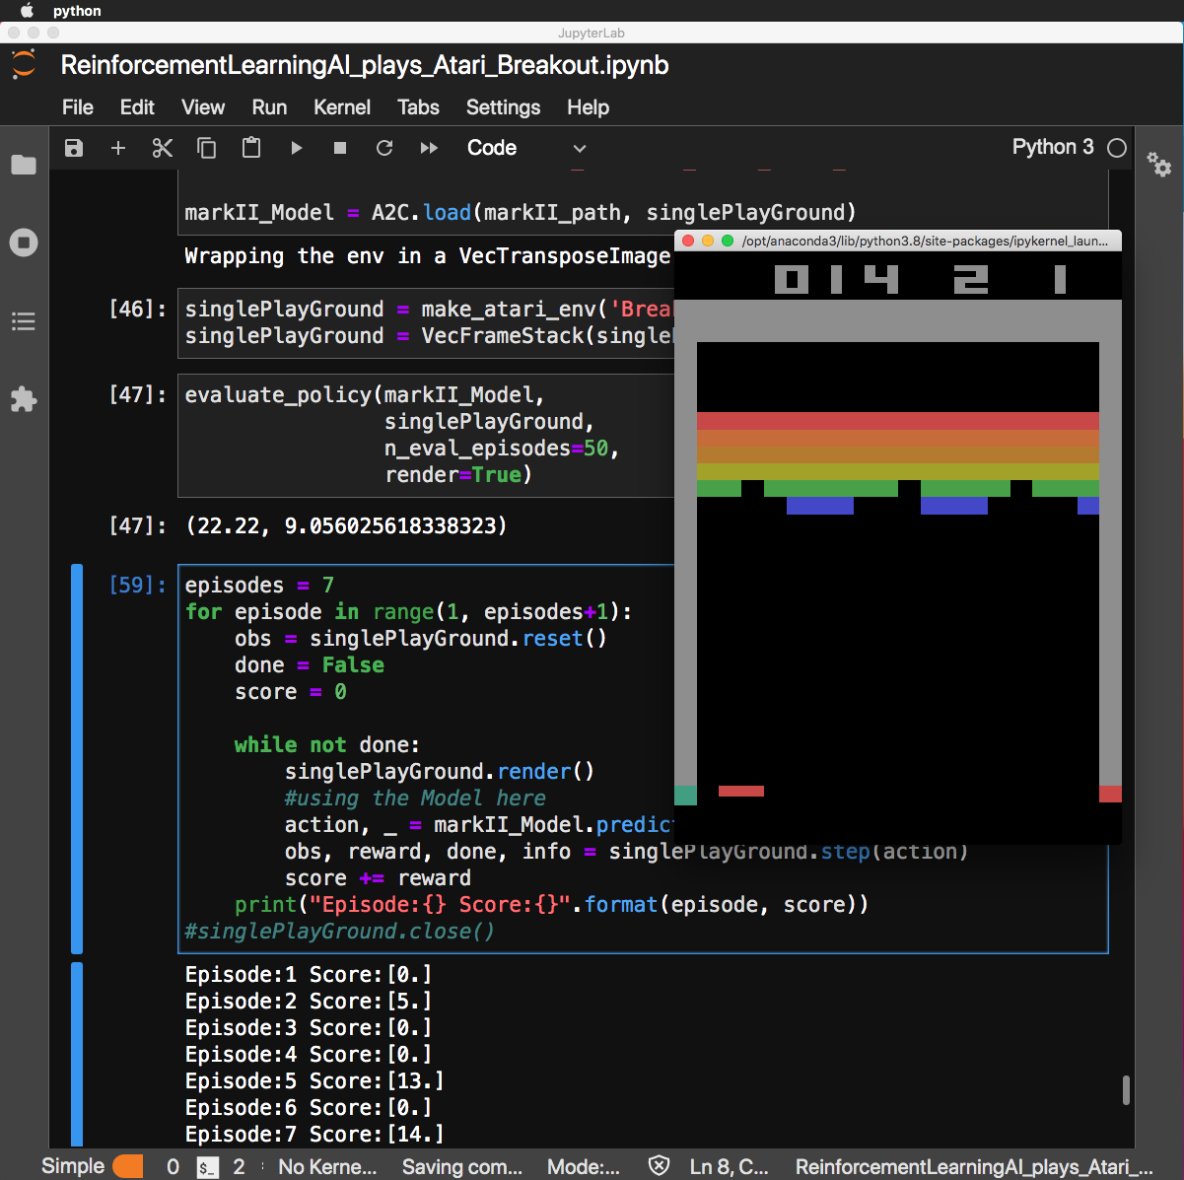
Task: Cut the selected cell with scissors icon
Action: (x=163, y=148)
